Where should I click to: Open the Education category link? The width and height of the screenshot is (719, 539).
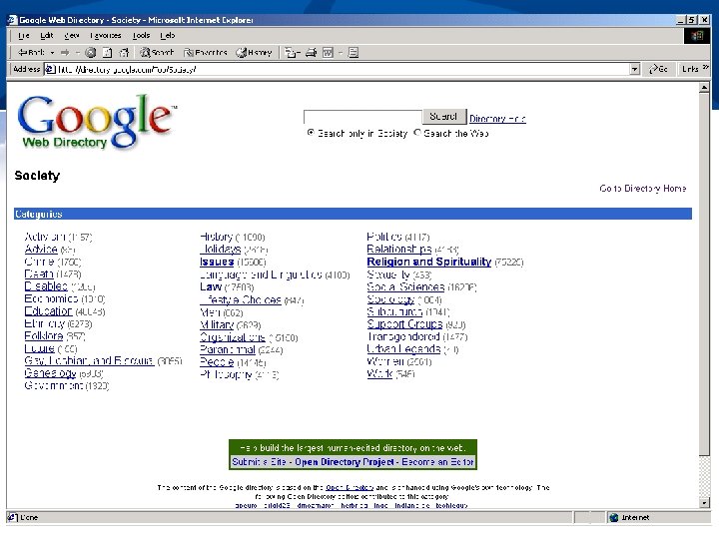coord(48,311)
